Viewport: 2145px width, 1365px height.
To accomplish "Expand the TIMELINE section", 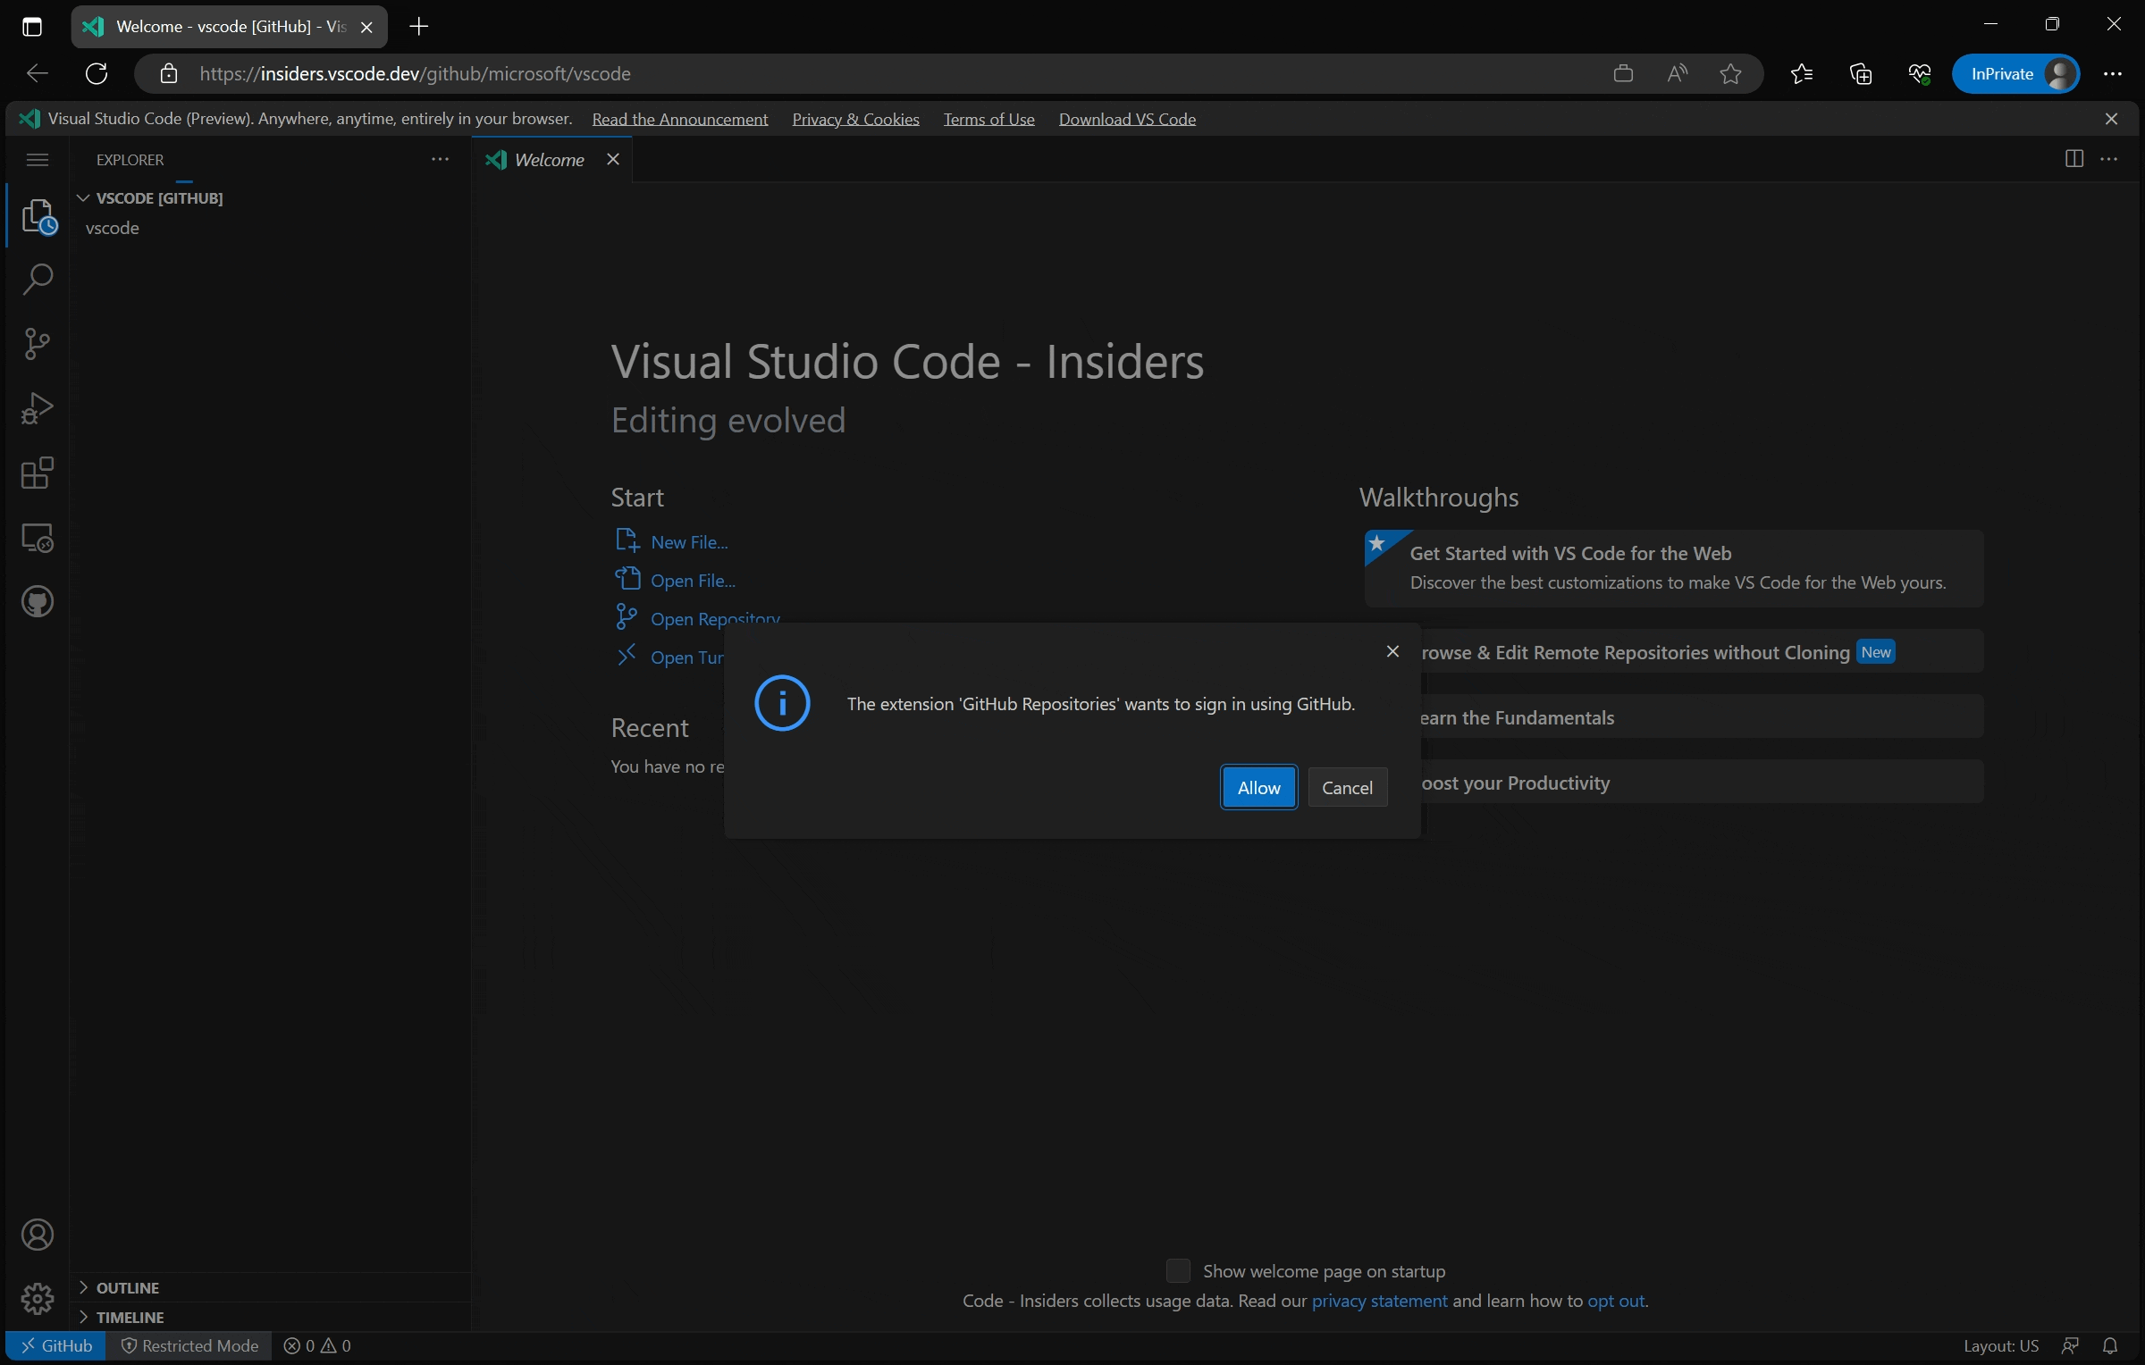I will pos(84,1316).
